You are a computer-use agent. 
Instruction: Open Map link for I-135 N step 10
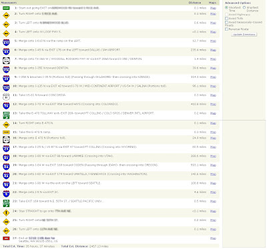[x=213, y=86]
